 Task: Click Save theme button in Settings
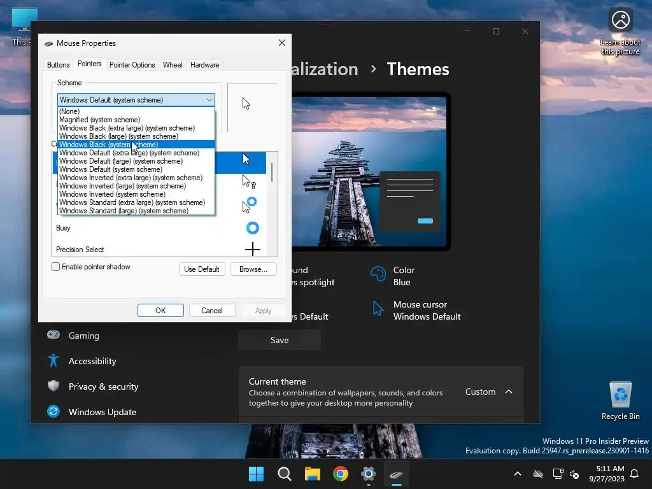(x=280, y=340)
